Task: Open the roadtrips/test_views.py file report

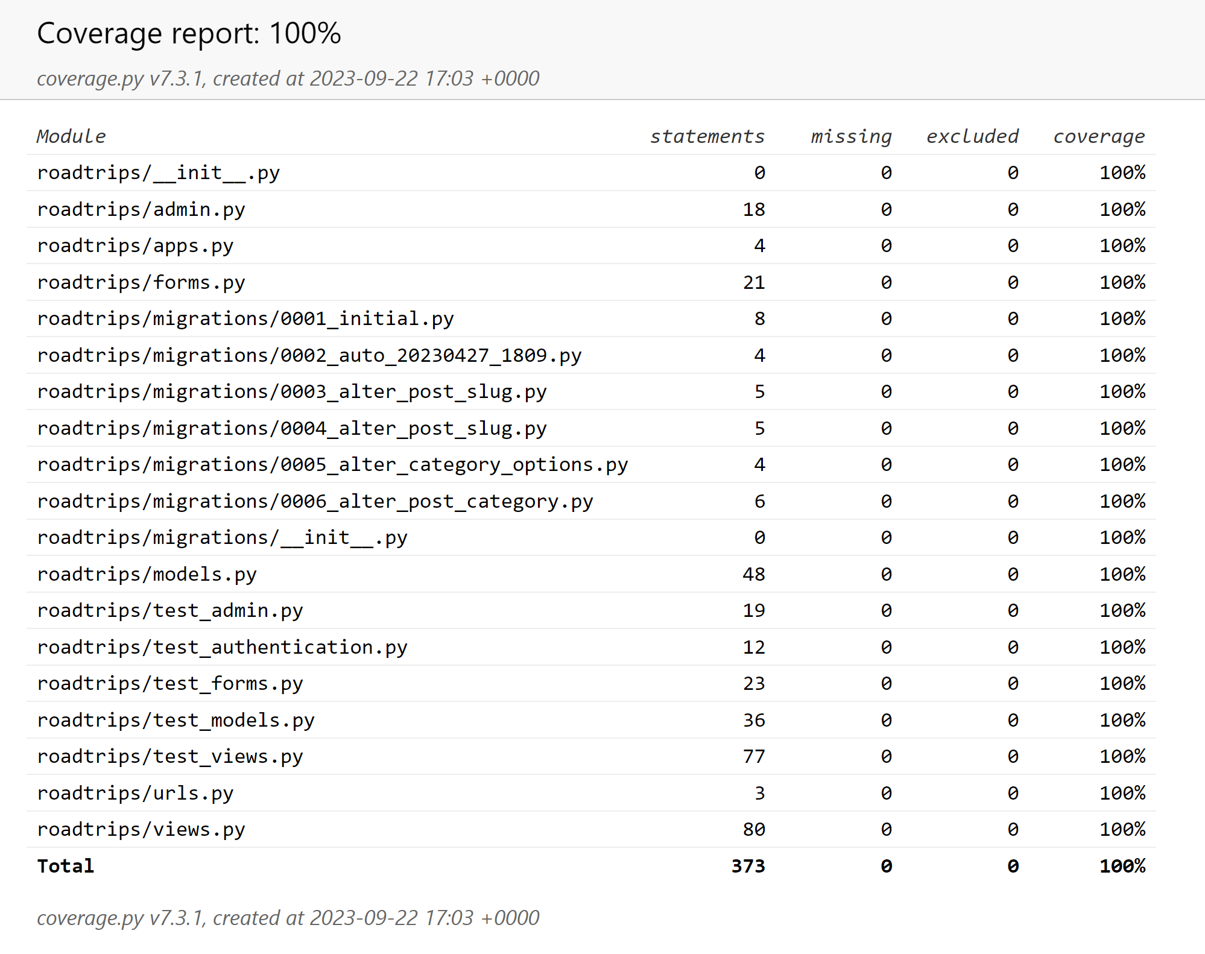Action: [x=169, y=756]
